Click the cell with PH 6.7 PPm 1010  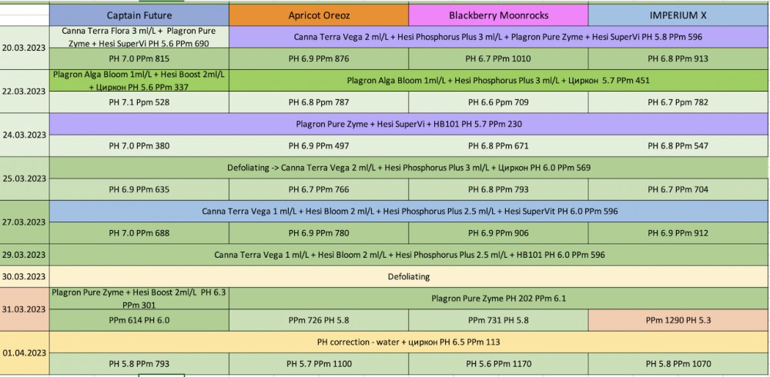tap(498, 58)
